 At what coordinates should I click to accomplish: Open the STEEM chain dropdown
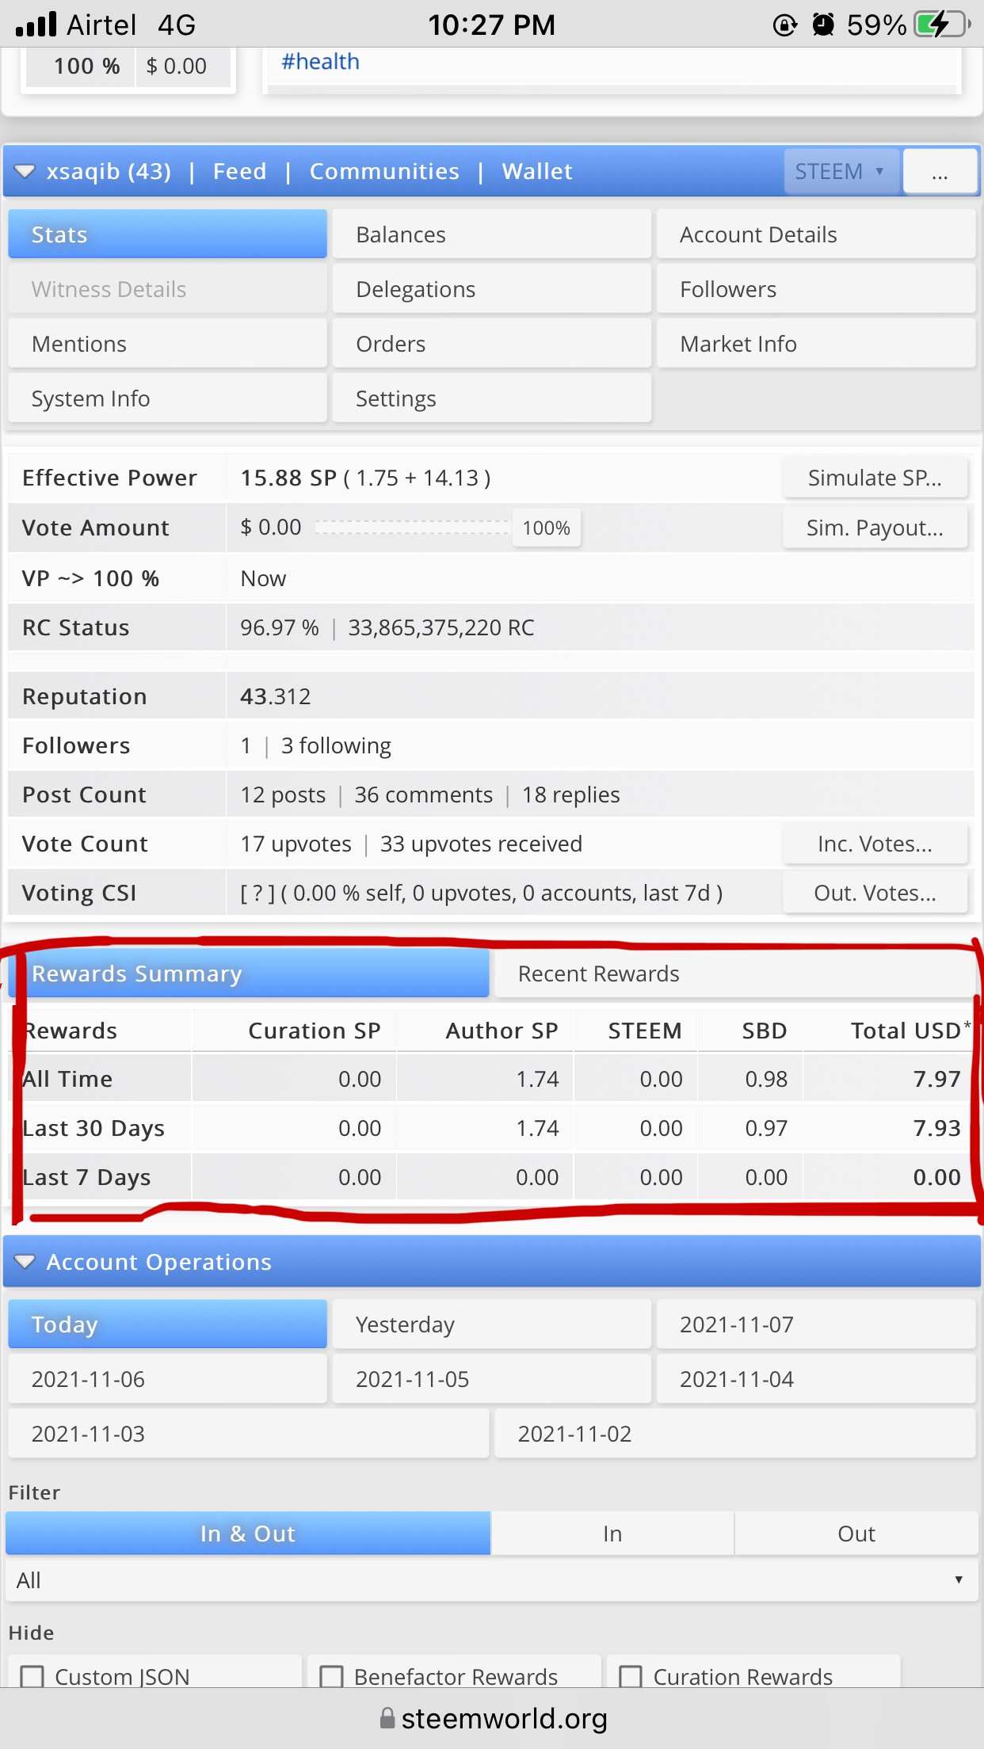[841, 171]
